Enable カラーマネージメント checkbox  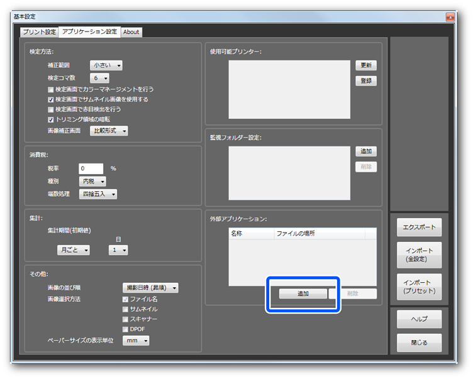tap(51, 90)
